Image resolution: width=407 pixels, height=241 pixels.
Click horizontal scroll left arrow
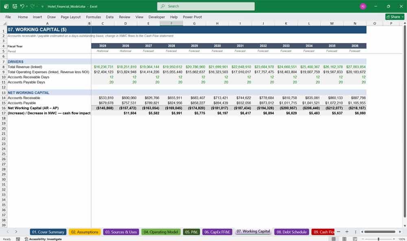[362, 232]
